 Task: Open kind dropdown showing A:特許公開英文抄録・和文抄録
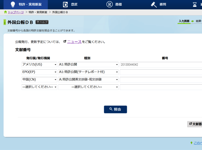tap(88, 79)
